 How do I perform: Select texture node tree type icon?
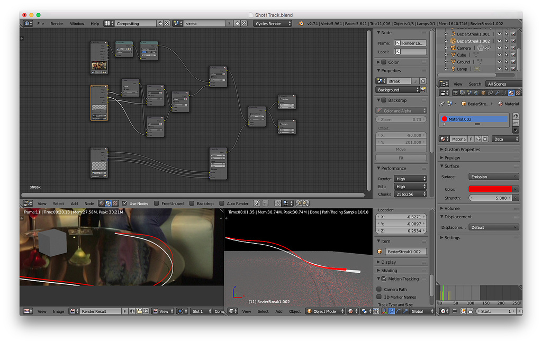pyautogui.click(x=115, y=203)
